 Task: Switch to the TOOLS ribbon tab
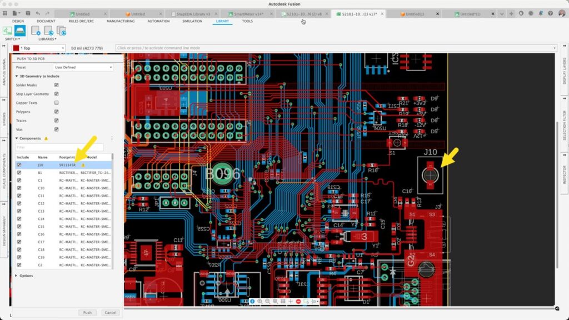click(247, 21)
